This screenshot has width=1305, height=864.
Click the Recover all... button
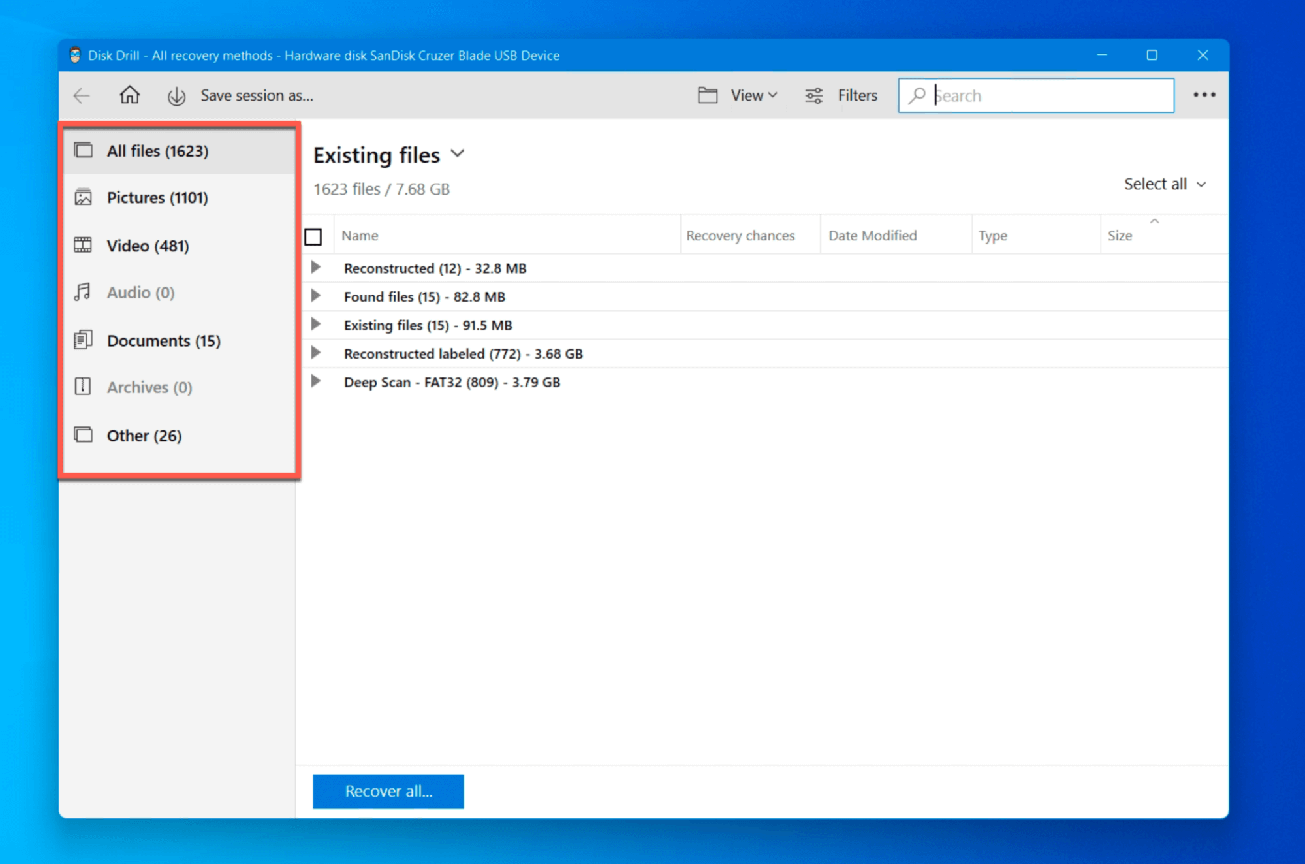pyautogui.click(x=388, y=791)
